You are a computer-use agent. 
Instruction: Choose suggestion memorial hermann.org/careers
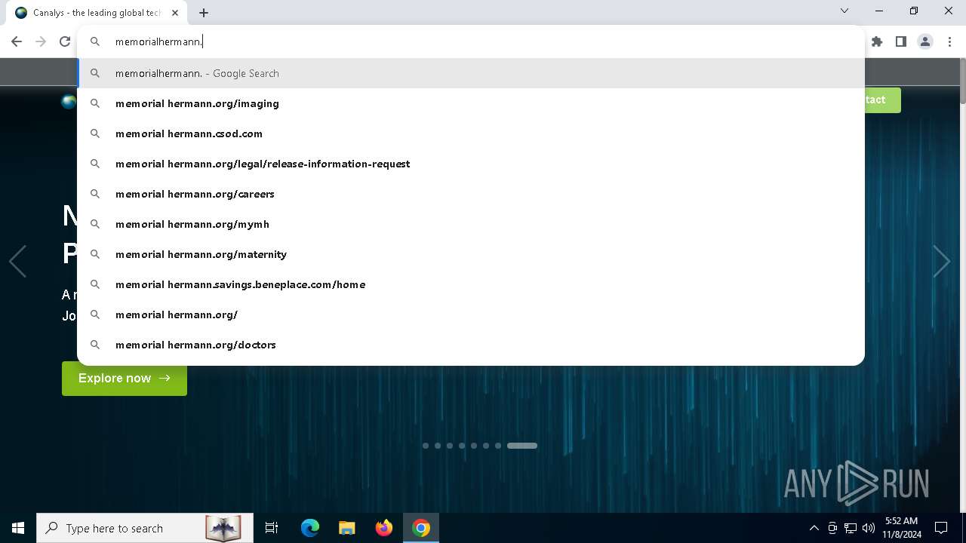pyautogui.click(x=471, y=194)
